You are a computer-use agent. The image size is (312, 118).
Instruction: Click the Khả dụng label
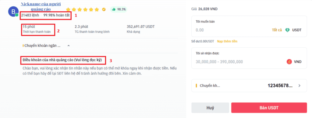point(133,32)
